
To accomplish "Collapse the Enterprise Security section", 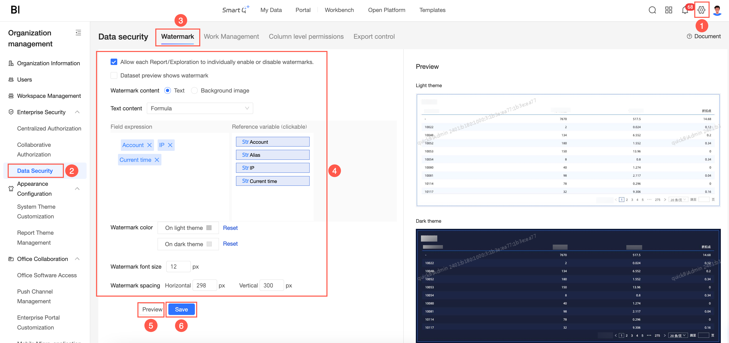I will 77,112.
